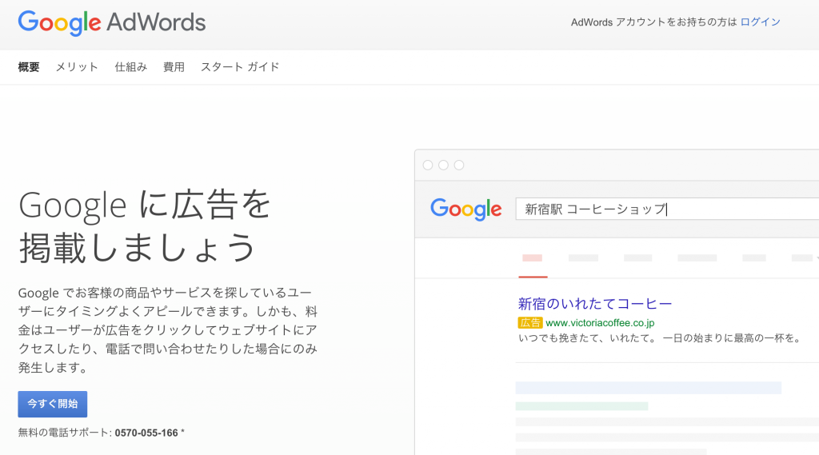Click the 今すぐ開始 button
This screenshot has width=819, height=455.
tap(52, 404)
